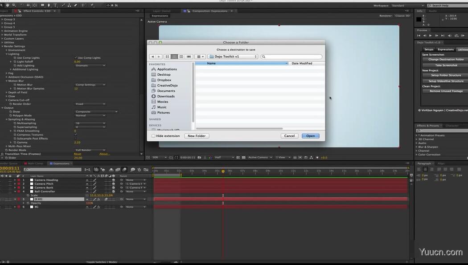Viewport: 468px width, 265px height.
Task: Switch to Setups tab in Dojo Toolkit
Action: click(429, 49)
